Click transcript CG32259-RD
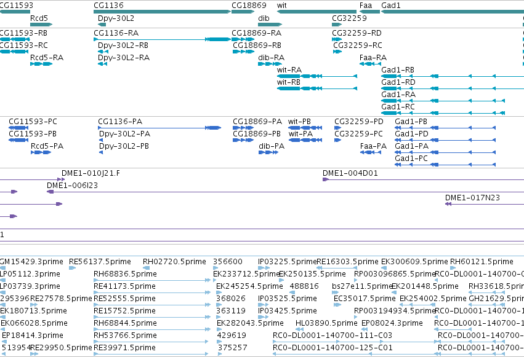This screenshot has width=524, height=357. pyautogui.click(x=357, y=33)
